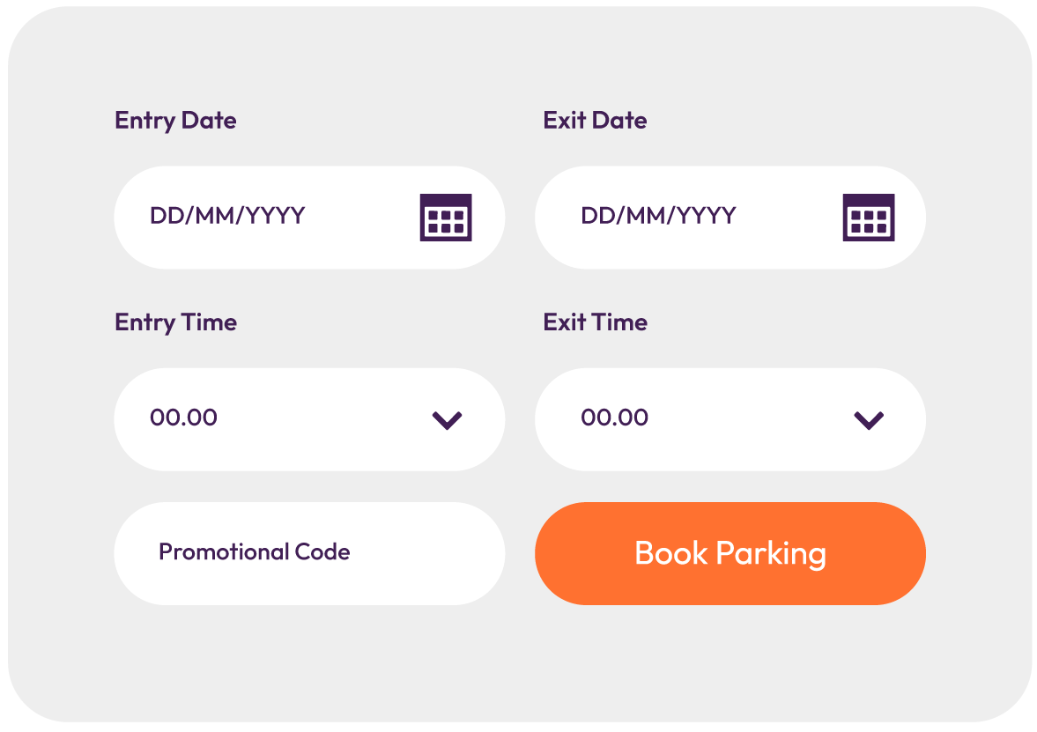The height and width of the screenshot is (732, 1037).
Task: Click DD/MM/YYYY placeholder under Entry Date
Action: tap(227, 216)
